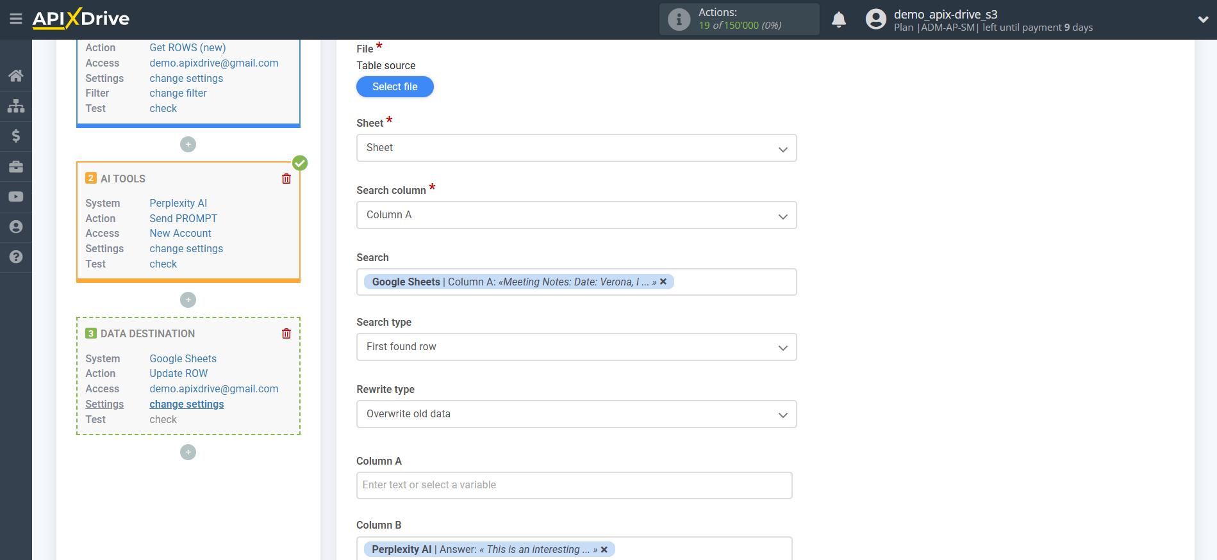This screenshot has width=1217, height=560.
Task: Expand the account menu chevron
Action: point(1203,20)
